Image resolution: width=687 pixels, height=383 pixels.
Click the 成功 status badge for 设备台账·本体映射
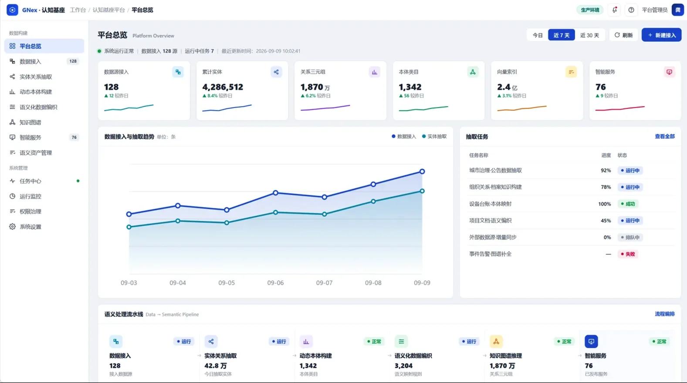pyautogui.click(x=628, y=204)
